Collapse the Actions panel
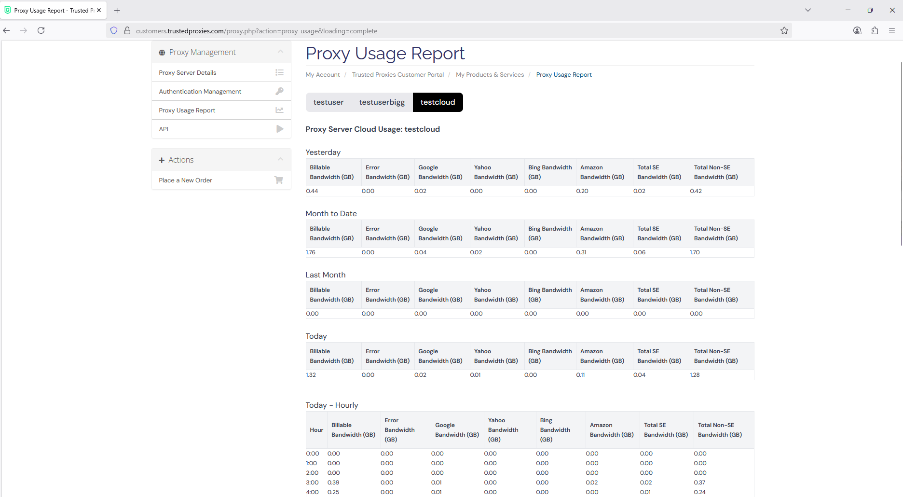 point(280,159)
